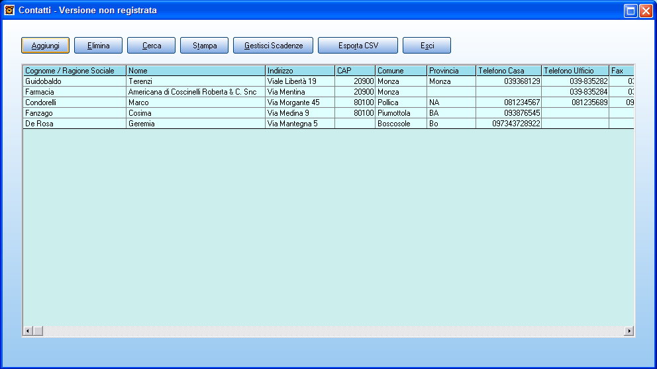Click the 'BA' provincia cell
Image resolution: width=657 pixels, height=369 pixels.
[x=451, y=113]
